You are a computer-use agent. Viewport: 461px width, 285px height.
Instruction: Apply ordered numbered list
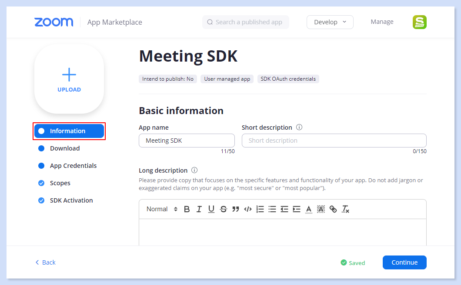click(260, 209)
